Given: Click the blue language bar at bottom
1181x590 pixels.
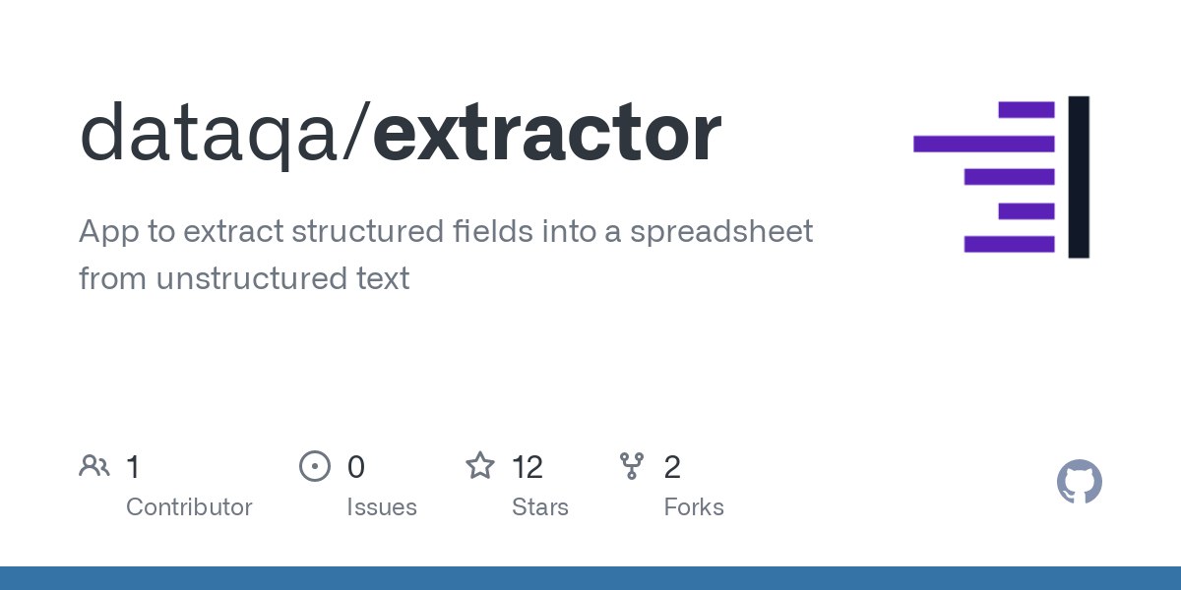Looking at the screenshot, I should coord(590,578).
